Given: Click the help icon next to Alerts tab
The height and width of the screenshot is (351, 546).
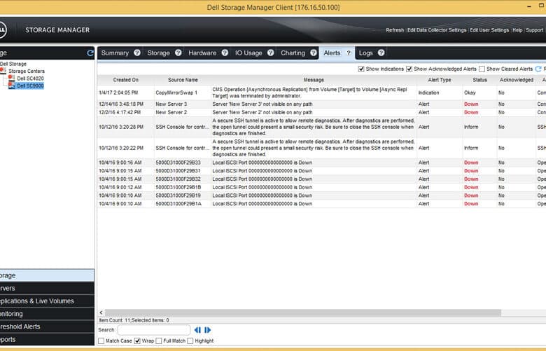Looking at the screenshot, I should 349,53.
